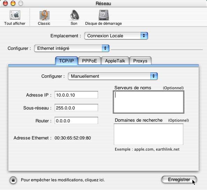Open the Emplacement dropdown showing Connexion Locale
This screenshot has height=190, width=207.
point(116,36)
